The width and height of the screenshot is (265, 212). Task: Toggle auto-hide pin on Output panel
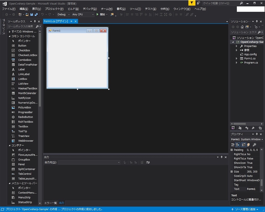222,157
